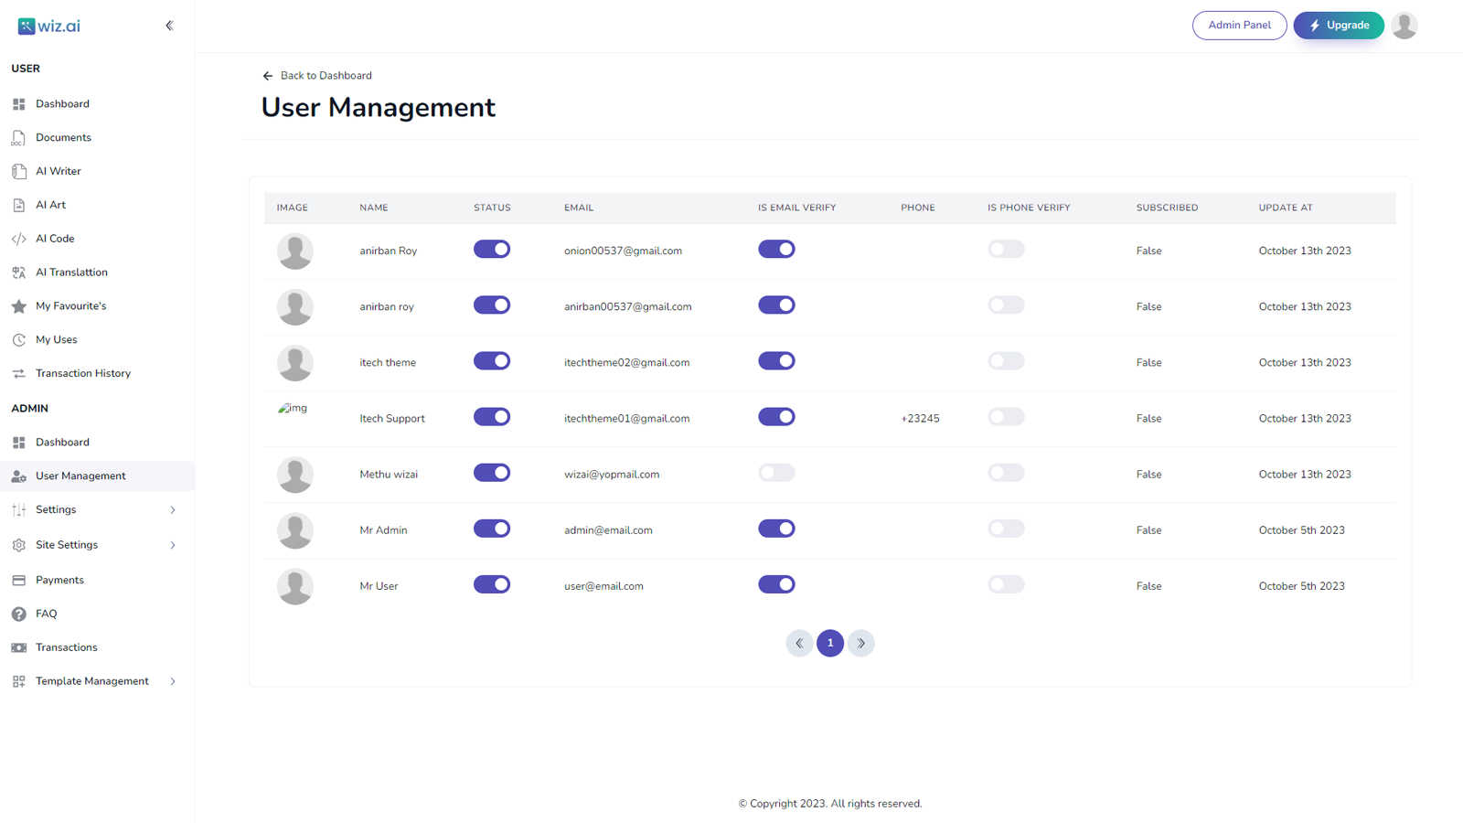Open the FAQ page
The height and width of the screenshot is (823, 1463).
(46, 614)
